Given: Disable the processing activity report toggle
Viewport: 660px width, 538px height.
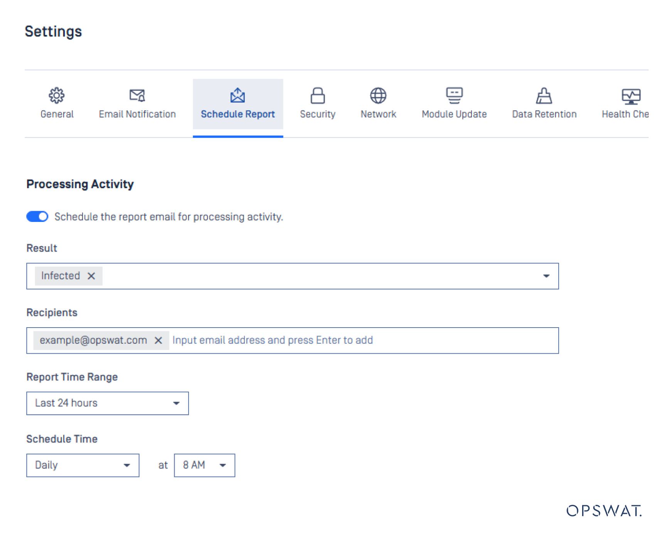Looking at the screenshot, I should (x=37, y=217).
